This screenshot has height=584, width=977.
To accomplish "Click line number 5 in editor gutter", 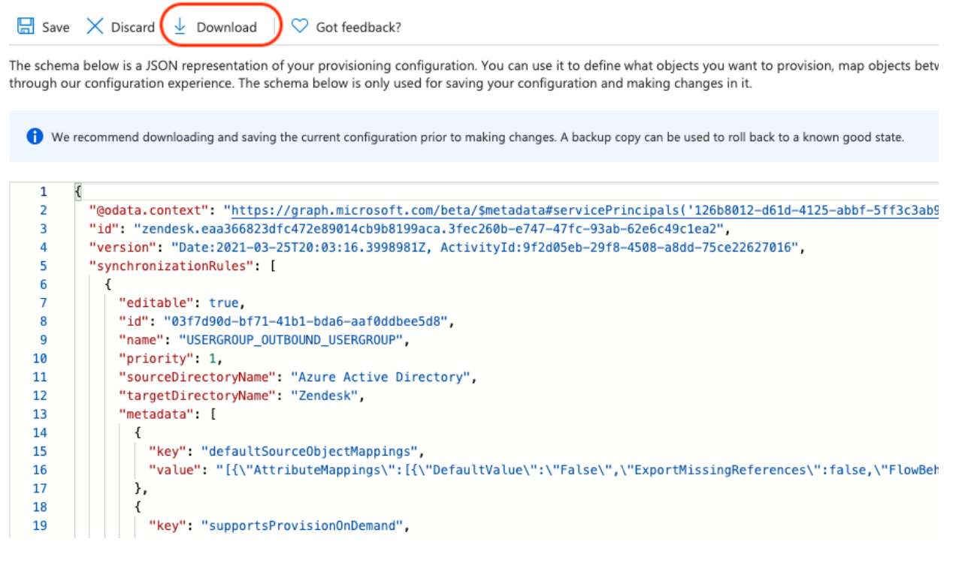I will [x=43, y=266].
